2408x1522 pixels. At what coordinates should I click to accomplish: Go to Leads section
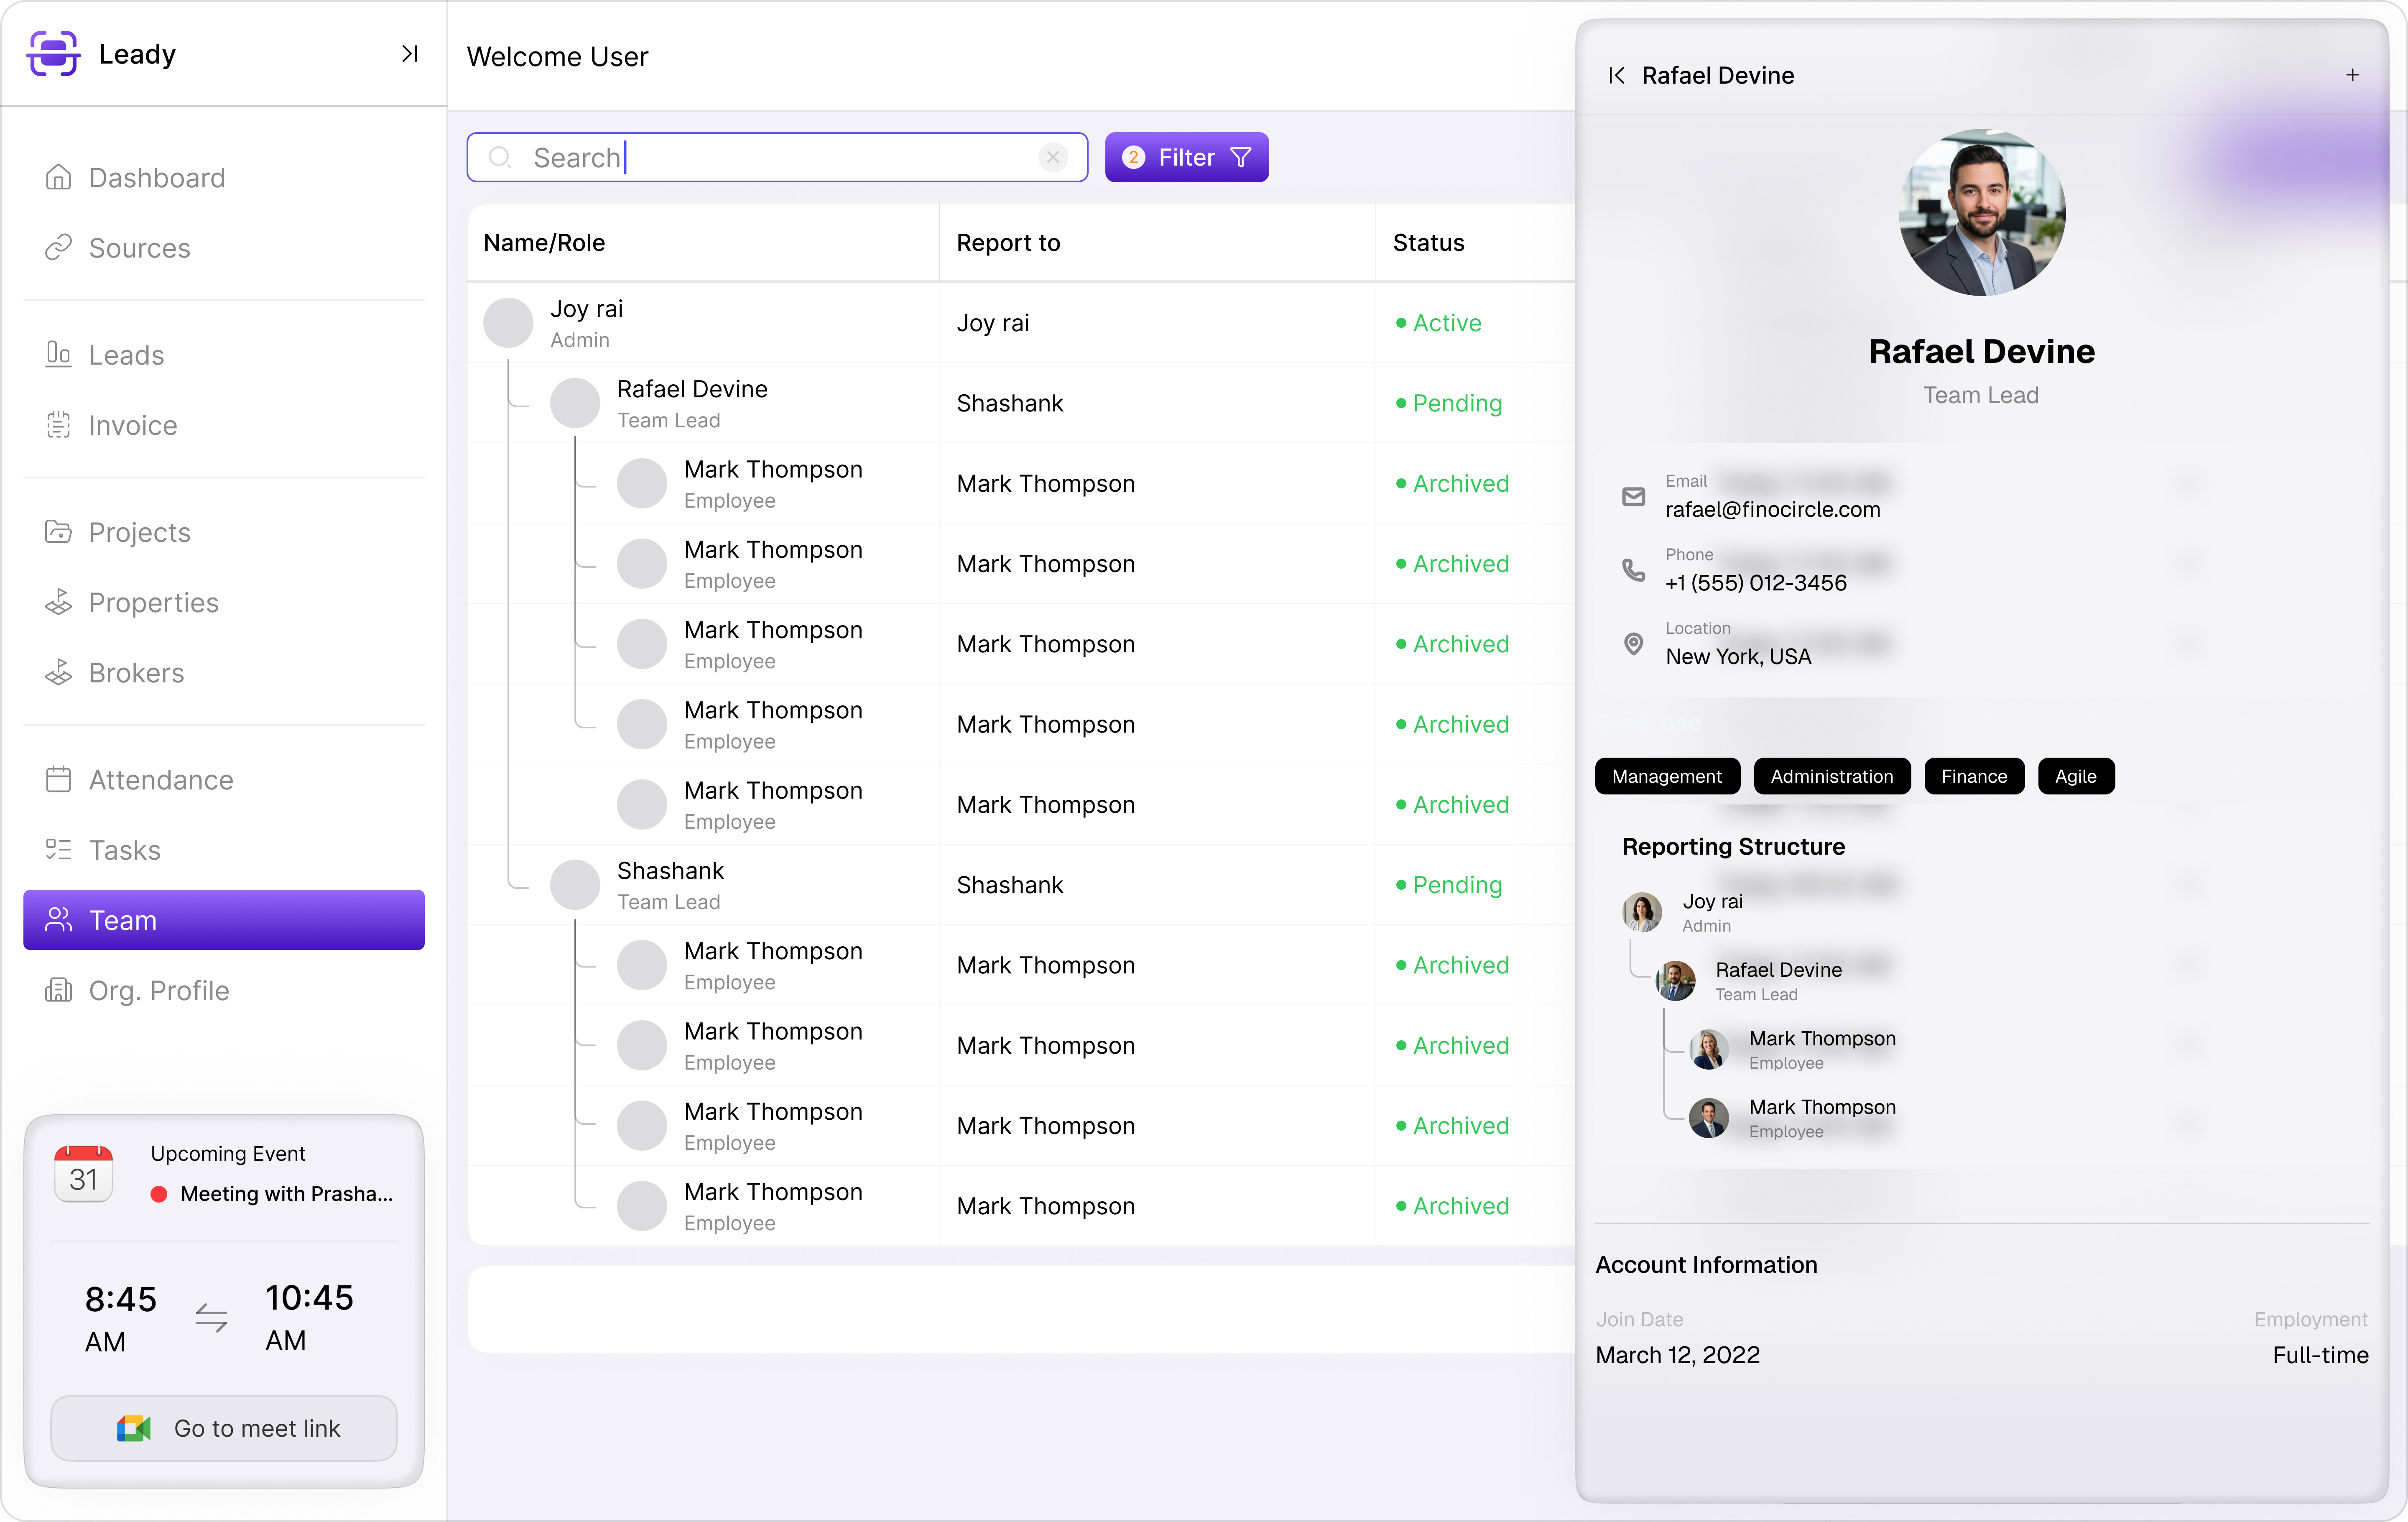point(224,355)
